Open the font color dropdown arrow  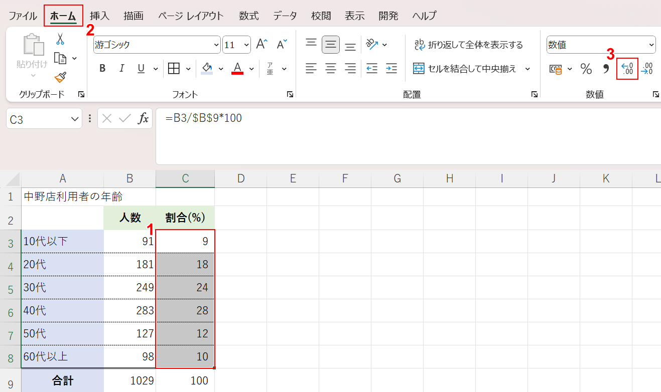[251, 69]
